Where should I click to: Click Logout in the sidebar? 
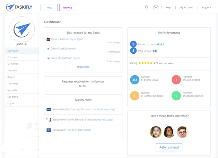[x=22, y=103]
